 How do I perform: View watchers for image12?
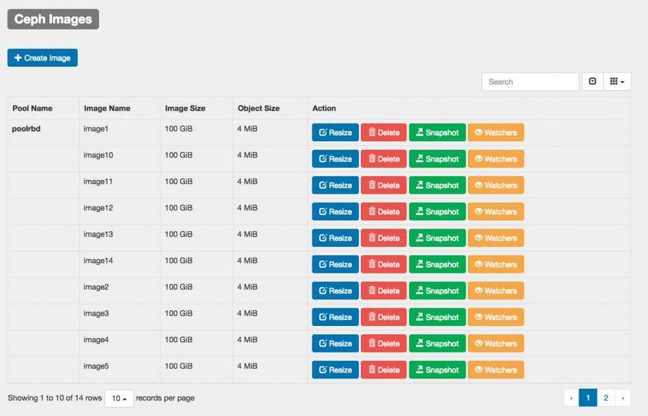point(496,212)
